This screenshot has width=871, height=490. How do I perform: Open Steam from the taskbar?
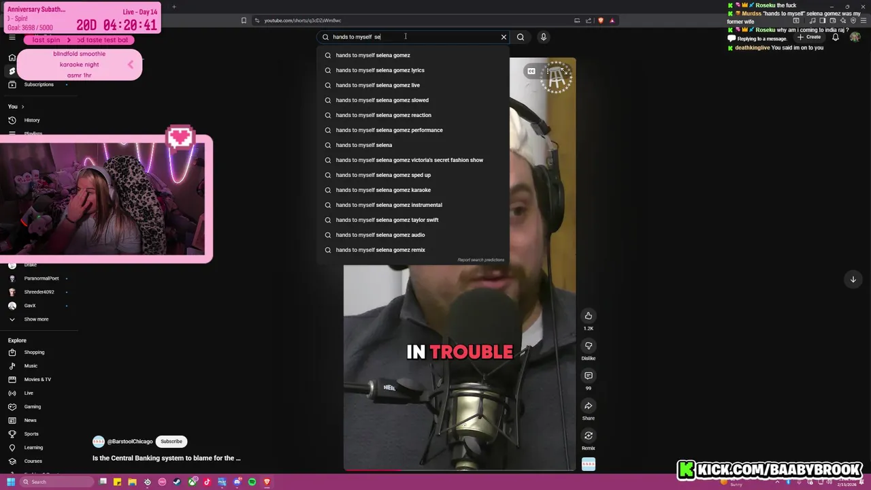pyautogui.click(x=177, y=482)
